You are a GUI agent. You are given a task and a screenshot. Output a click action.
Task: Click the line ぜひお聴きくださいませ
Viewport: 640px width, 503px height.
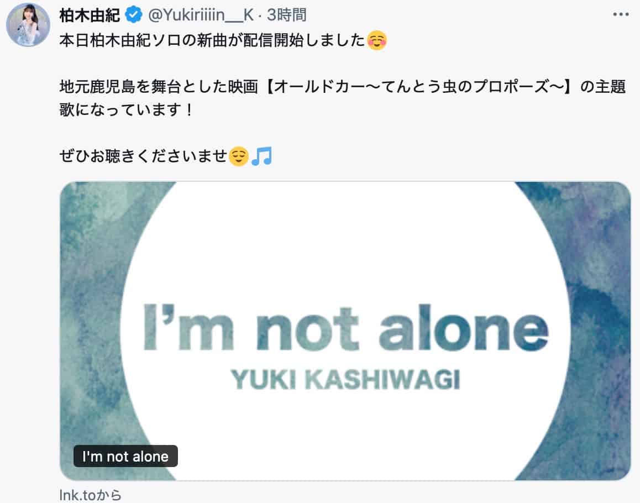point(143,156)
